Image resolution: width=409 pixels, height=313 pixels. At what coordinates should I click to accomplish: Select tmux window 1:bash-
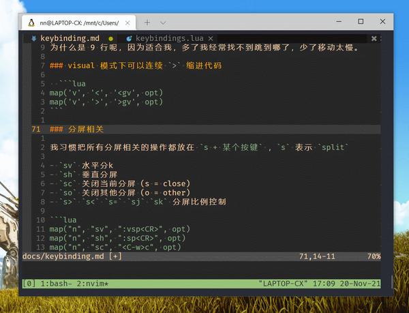[x=57, y=284]
